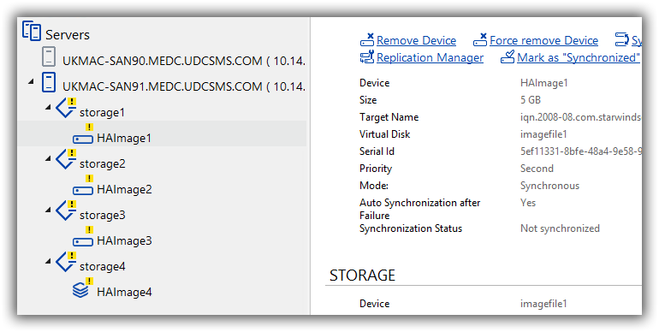
Task: Open the Remove Device link
Action: tap(416, 40)
